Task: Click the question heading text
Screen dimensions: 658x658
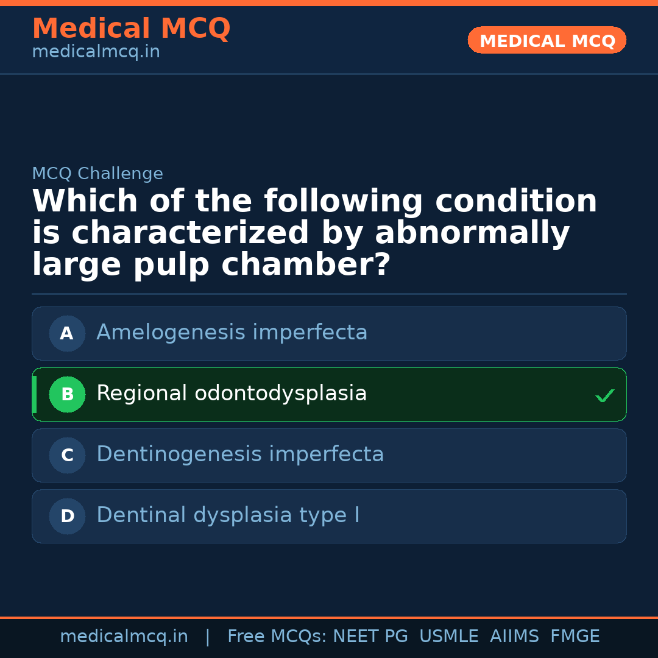Action: click(314, 233)
